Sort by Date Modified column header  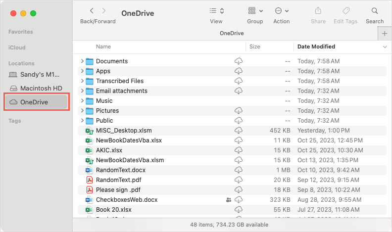pyautogui.click(x=316, y=46)
